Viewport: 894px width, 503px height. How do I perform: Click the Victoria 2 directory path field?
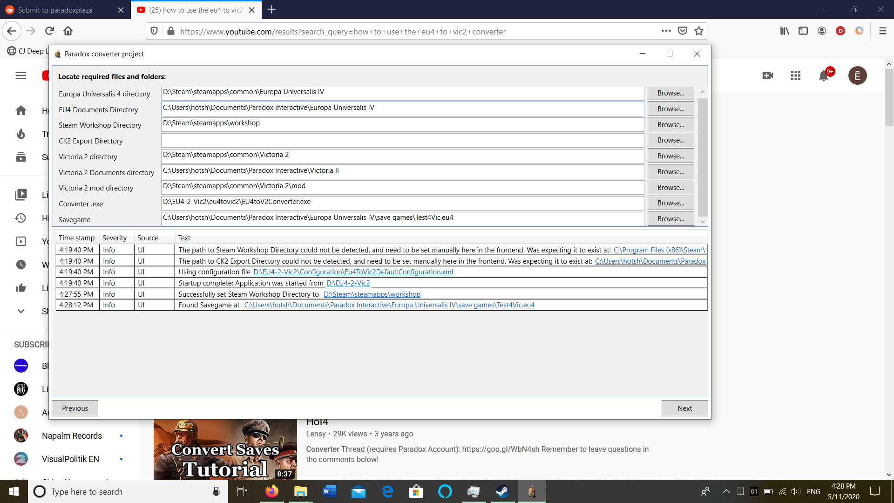(x=403, y=156)
